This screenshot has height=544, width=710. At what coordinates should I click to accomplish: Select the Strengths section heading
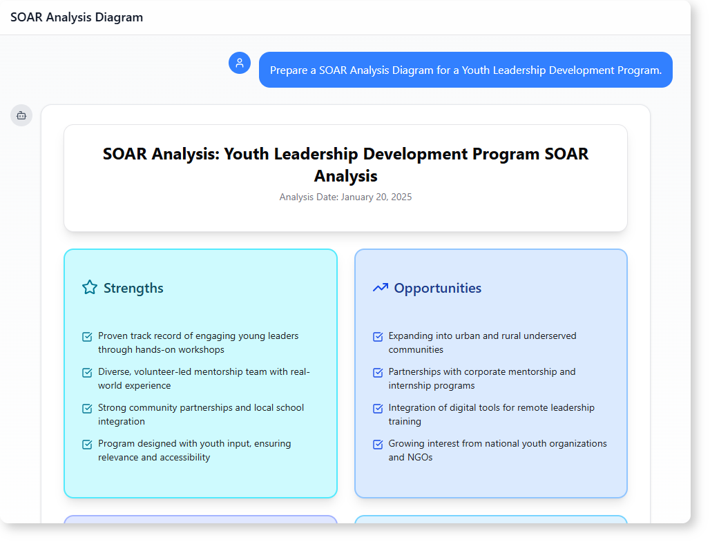133,288
